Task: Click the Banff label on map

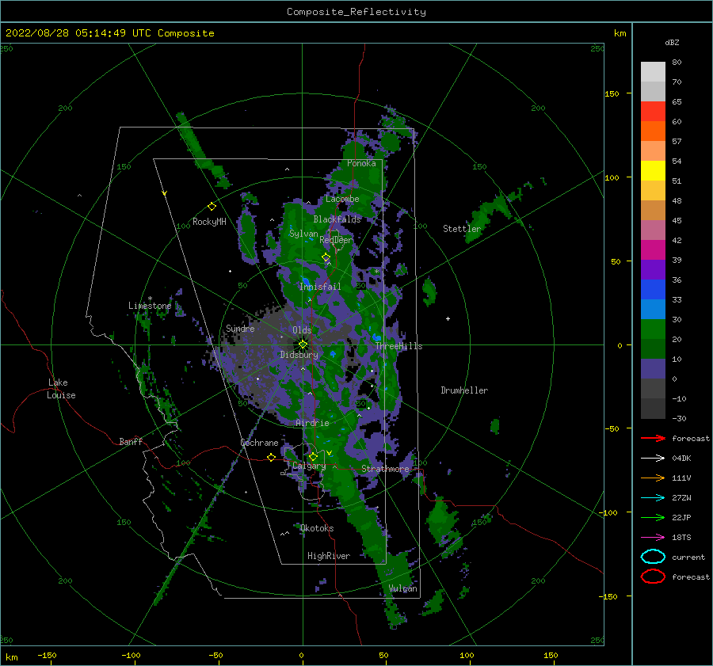Action: pyautogui.click(x=131, y=441)
